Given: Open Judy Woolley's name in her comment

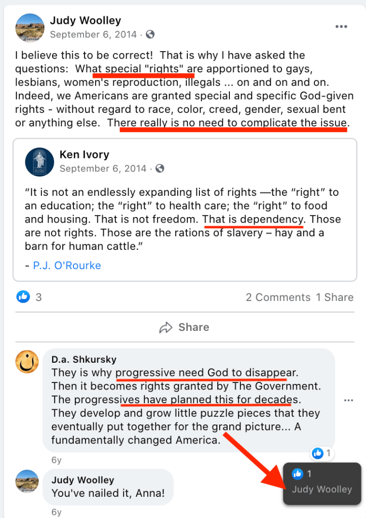Looking at the screenshot, I should pyautogui.click(x=83, y=480).
